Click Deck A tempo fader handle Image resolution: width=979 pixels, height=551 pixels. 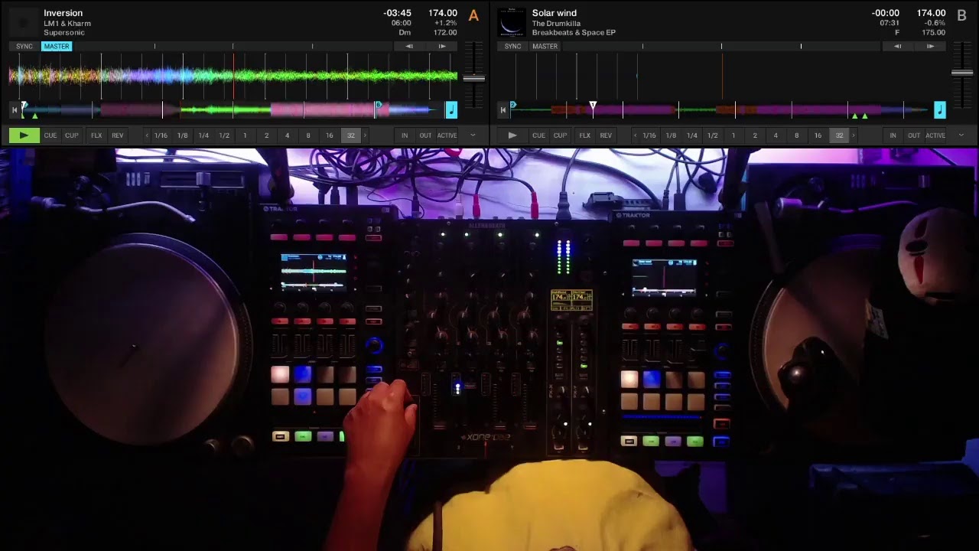coord(473,78)
